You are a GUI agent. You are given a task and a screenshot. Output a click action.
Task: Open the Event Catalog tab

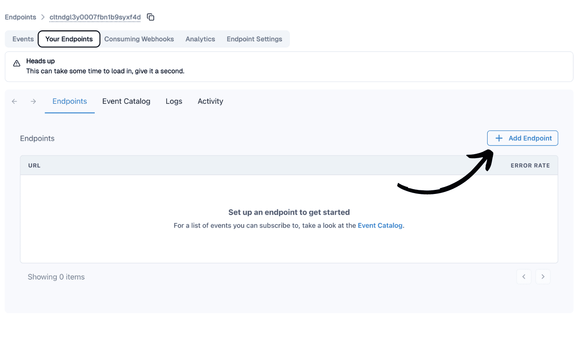tap(126, 101)
